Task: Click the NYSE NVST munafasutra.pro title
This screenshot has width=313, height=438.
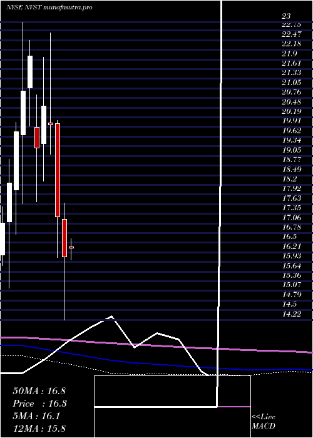Action: [49, 8]
